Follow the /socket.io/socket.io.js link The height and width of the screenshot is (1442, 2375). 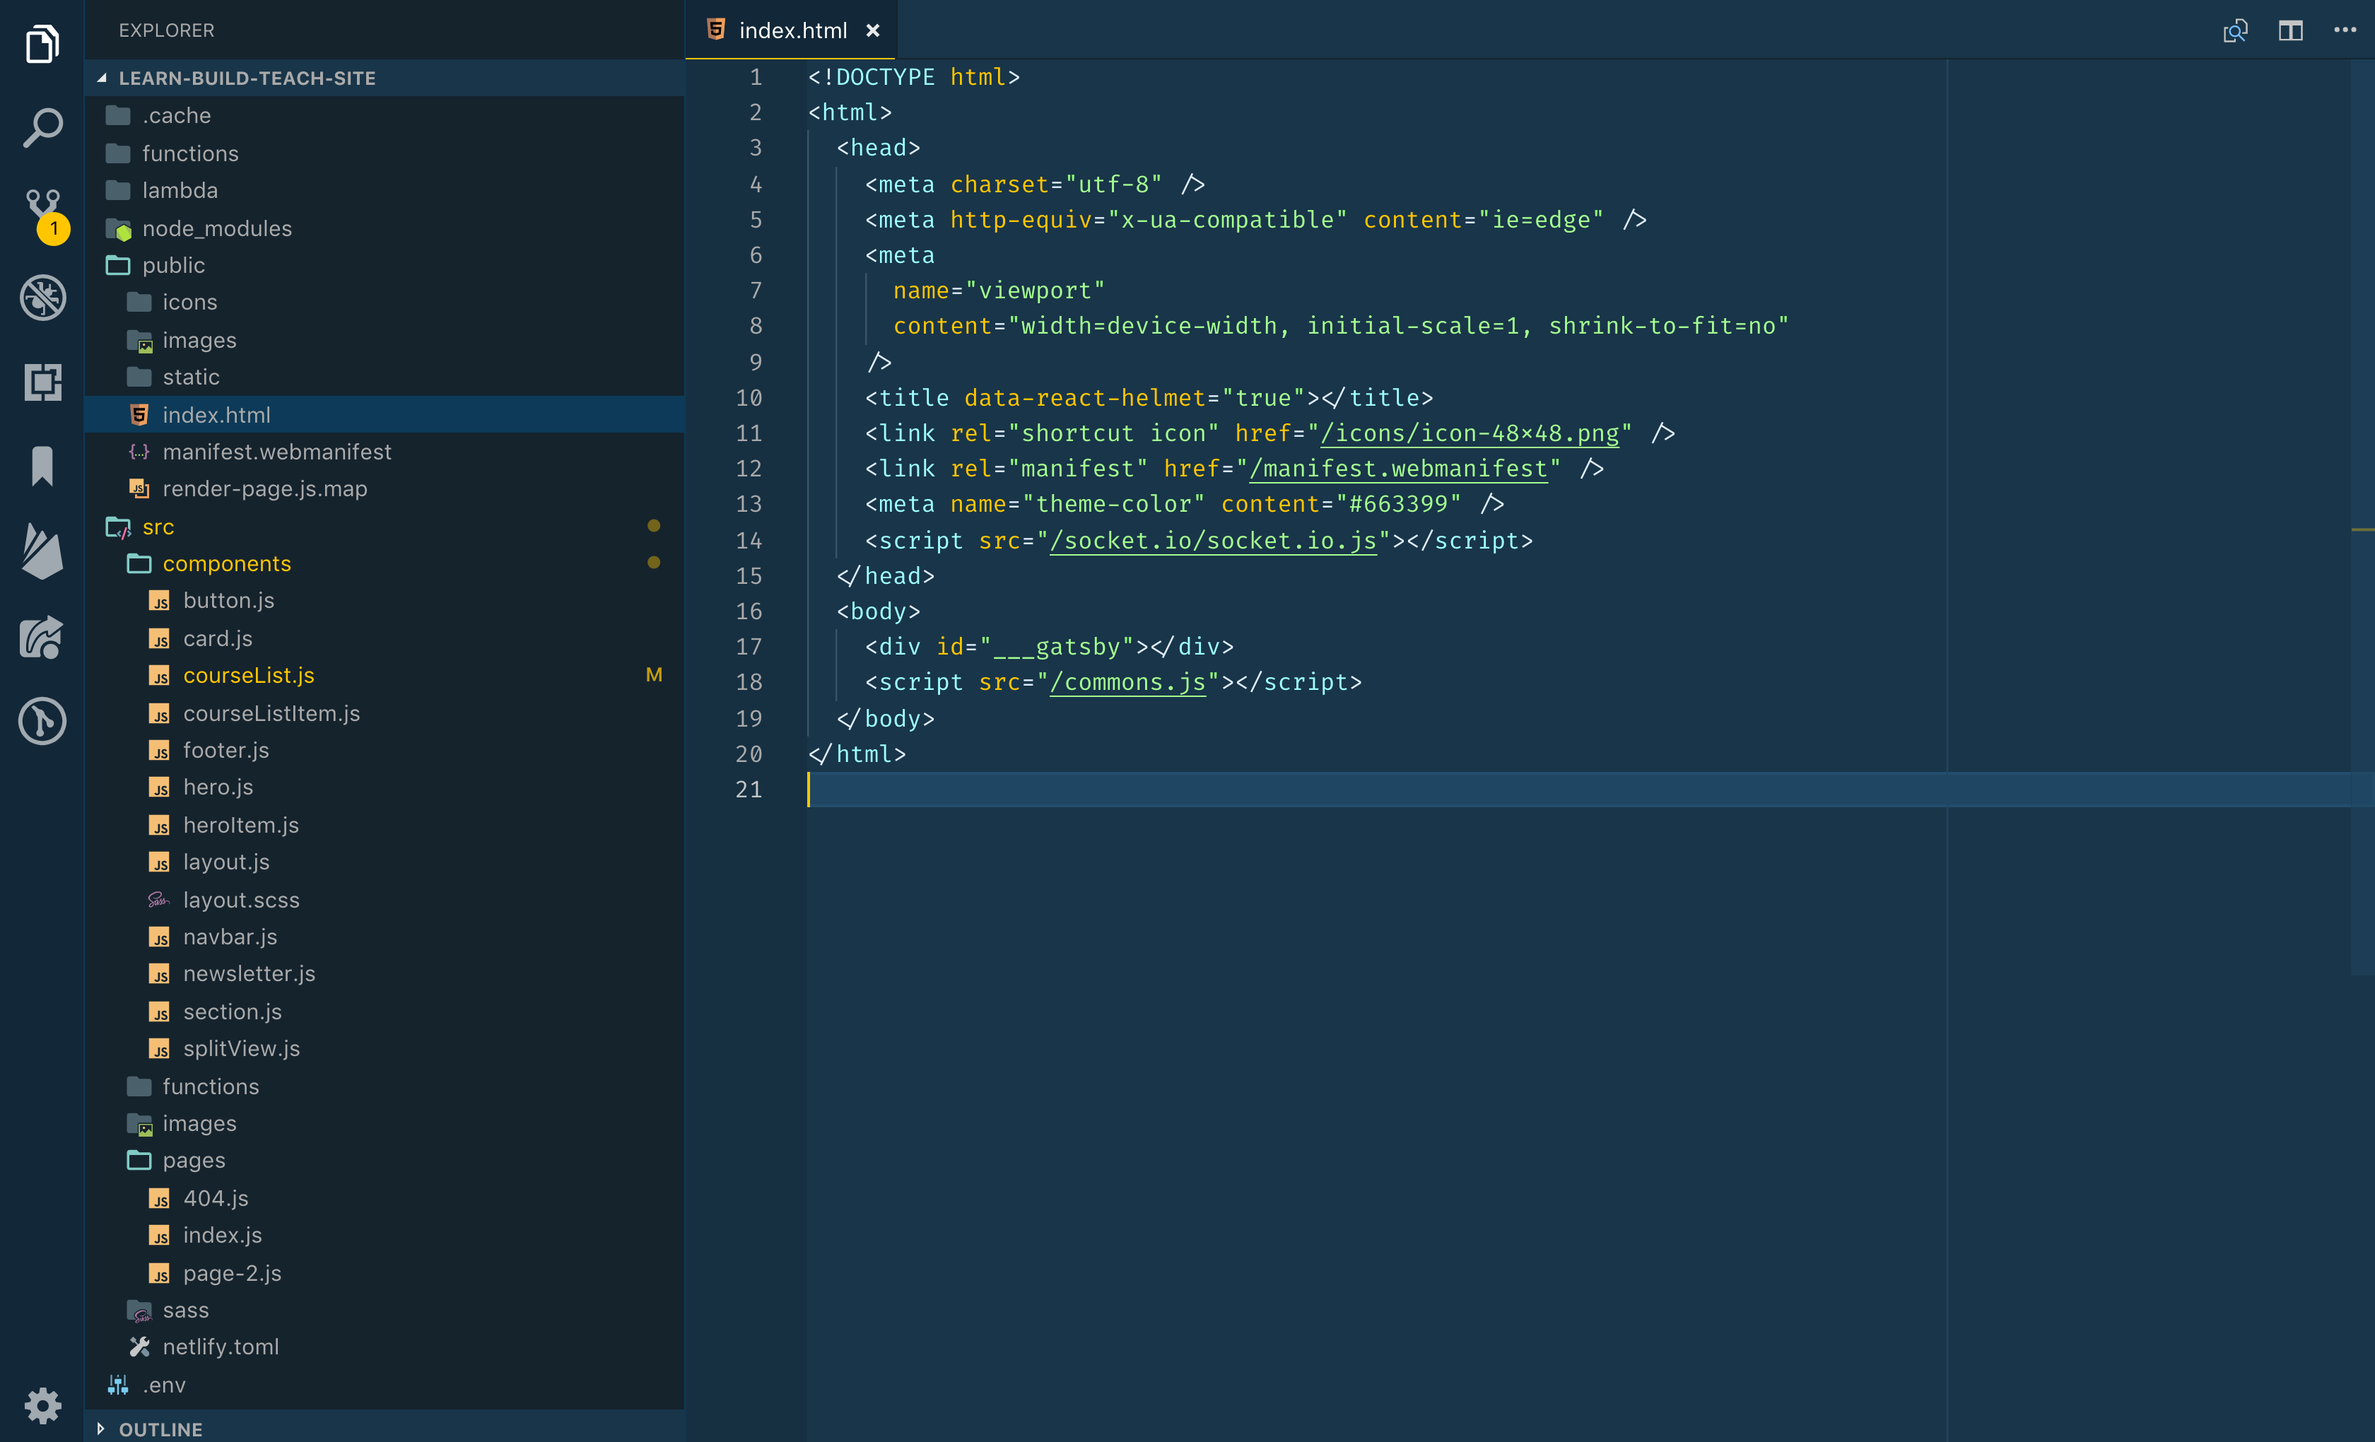[1212, 541]
